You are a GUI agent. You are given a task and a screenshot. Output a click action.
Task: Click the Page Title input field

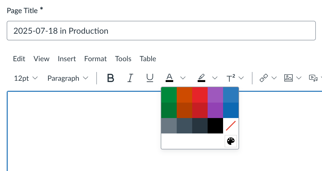point(161,31)
